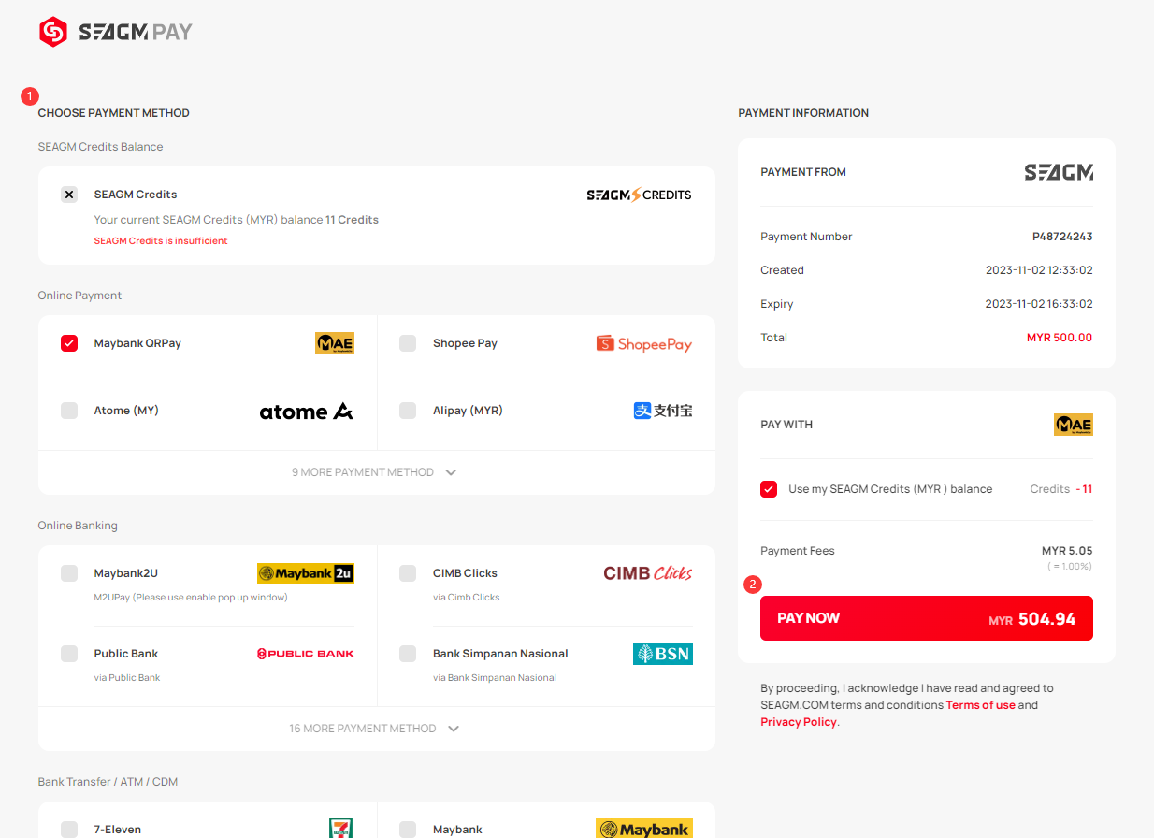Click the ShopeePay logo
Image resolution: width=1154 pixels, height=838 pixels.
point(644,343)
